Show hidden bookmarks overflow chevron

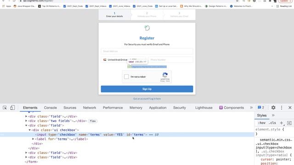pos(272,6)
